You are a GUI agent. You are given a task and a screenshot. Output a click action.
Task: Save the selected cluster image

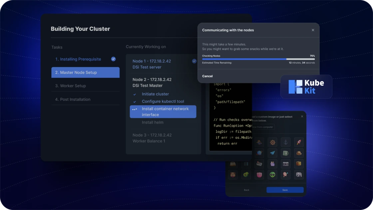pyautogui.click(x=285, y=190)
